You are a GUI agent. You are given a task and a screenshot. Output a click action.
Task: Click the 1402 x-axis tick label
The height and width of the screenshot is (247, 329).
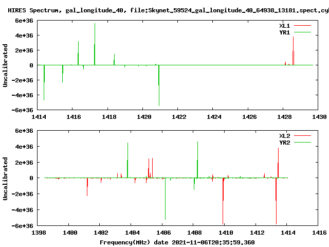pyautogui.click(x=101, y=233)
